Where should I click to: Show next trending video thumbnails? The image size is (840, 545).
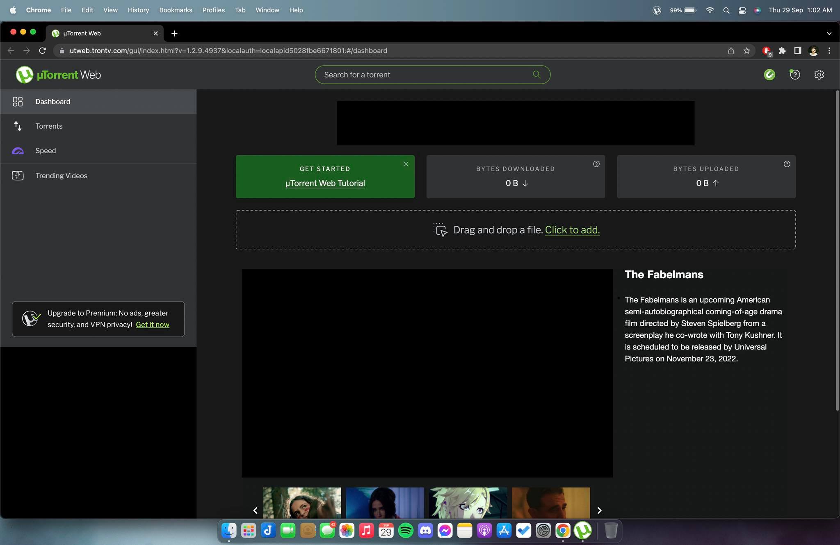point(599,510)
